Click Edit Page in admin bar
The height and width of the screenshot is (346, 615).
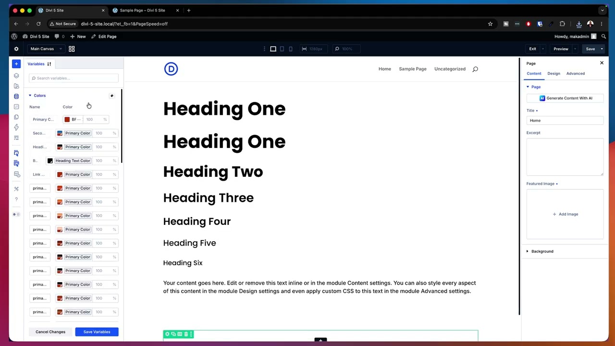pos(104,37)
